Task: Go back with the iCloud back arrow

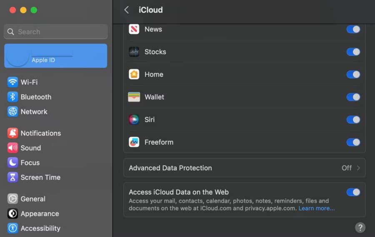Action: coord(127,10)
